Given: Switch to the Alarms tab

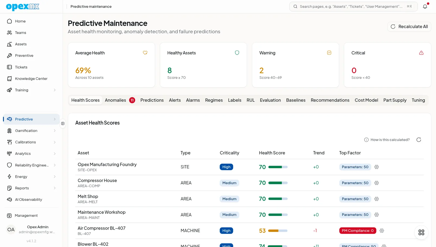Looking at the screenshot, I should click(193, 100).
